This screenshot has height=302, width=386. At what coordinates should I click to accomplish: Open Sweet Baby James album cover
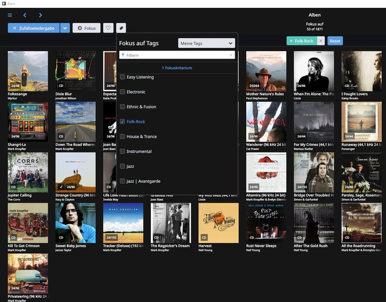coord(75,223)
